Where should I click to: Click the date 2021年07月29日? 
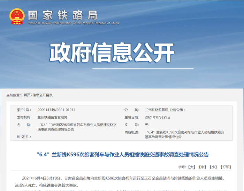[158, 117]
